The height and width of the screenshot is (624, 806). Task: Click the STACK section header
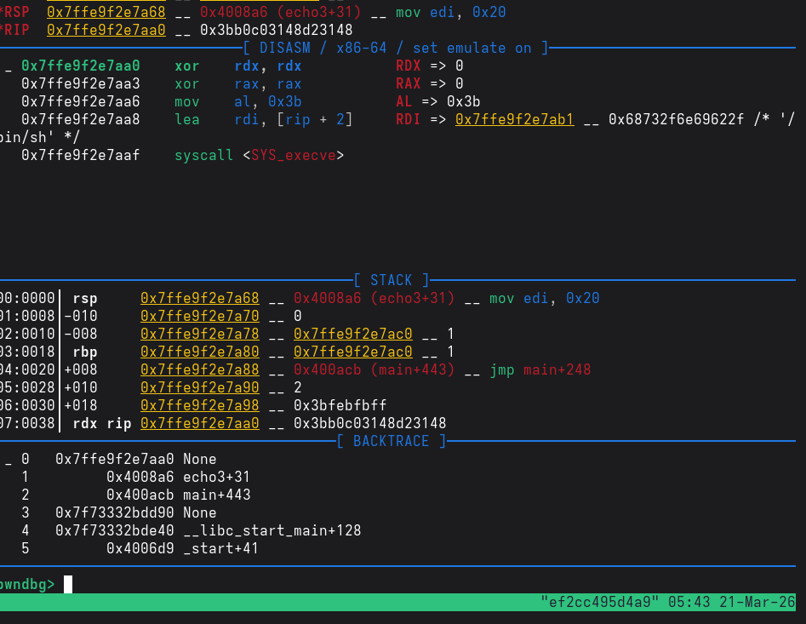coord(392,280)
